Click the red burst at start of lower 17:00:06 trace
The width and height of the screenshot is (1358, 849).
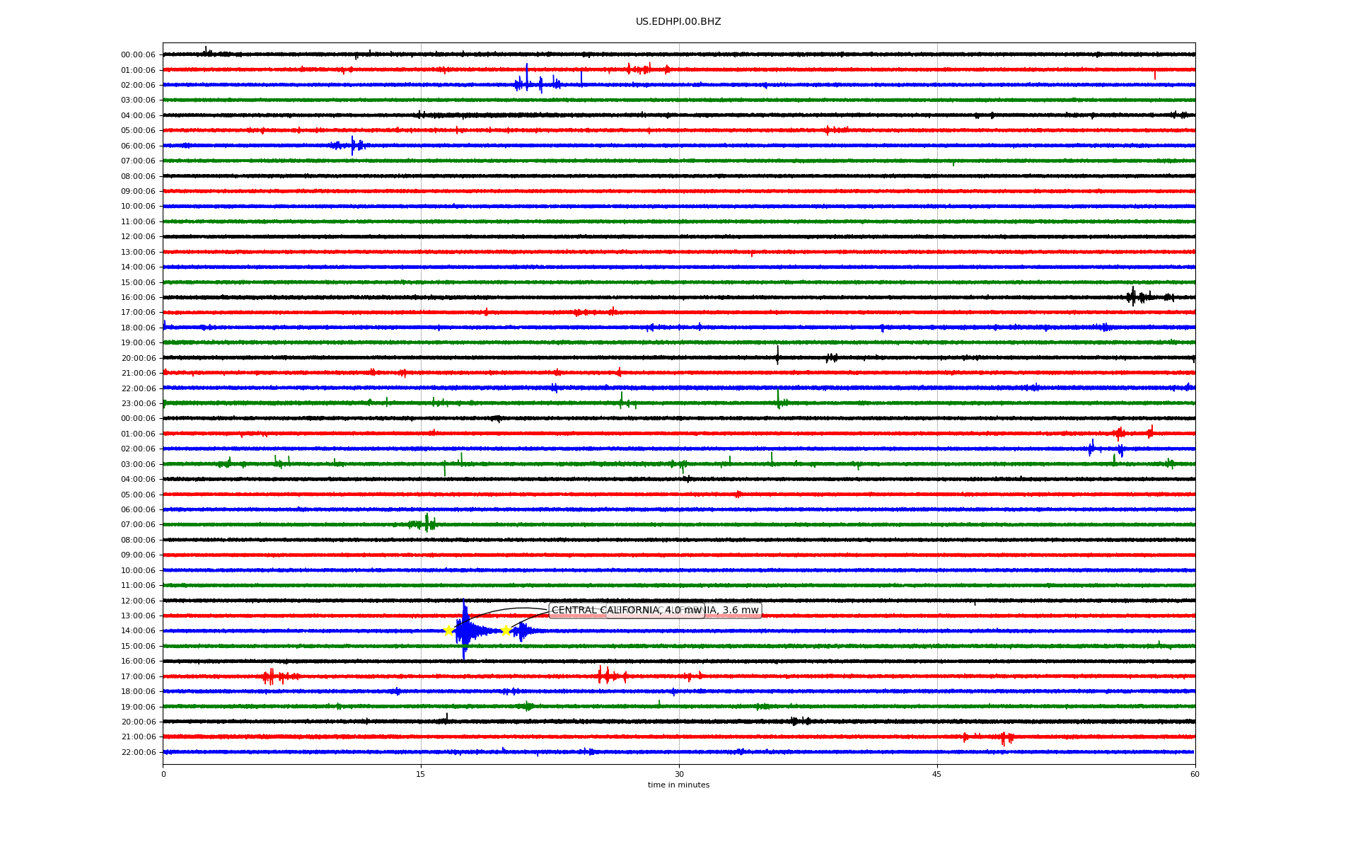click(270, 677)
